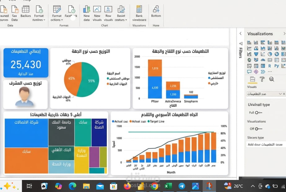Click the supervisor avatar image

(24, 96)
